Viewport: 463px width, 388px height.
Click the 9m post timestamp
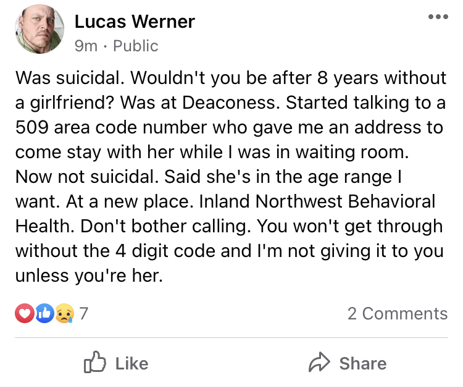86,46
